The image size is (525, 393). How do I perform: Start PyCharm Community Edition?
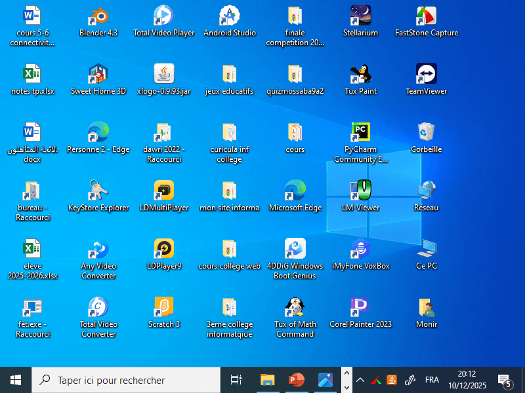coord(360,133)
